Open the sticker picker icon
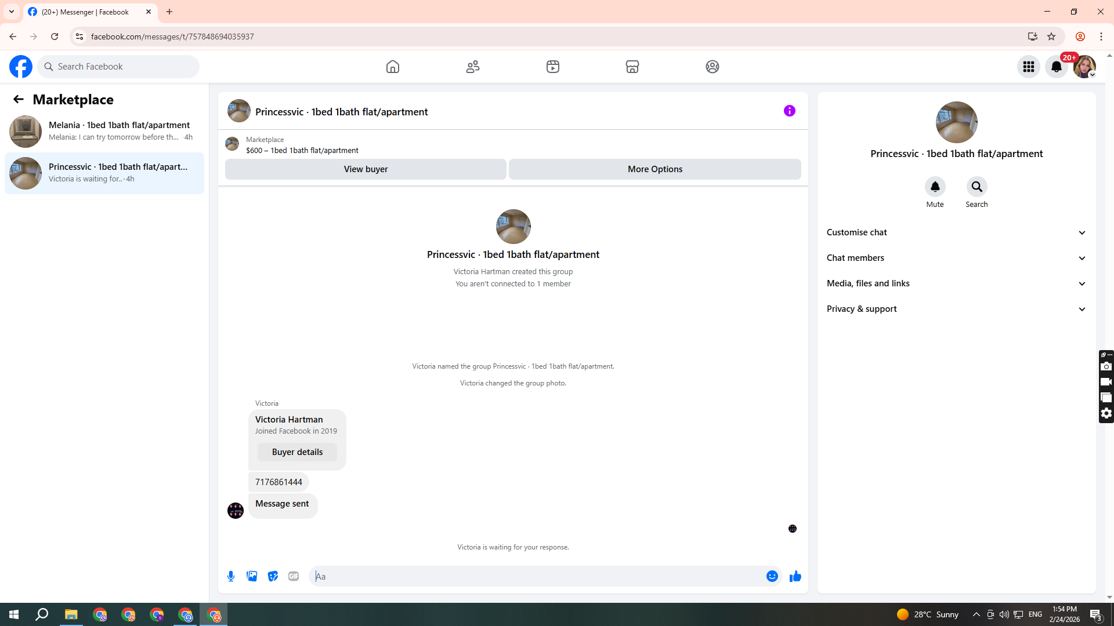 273,576
